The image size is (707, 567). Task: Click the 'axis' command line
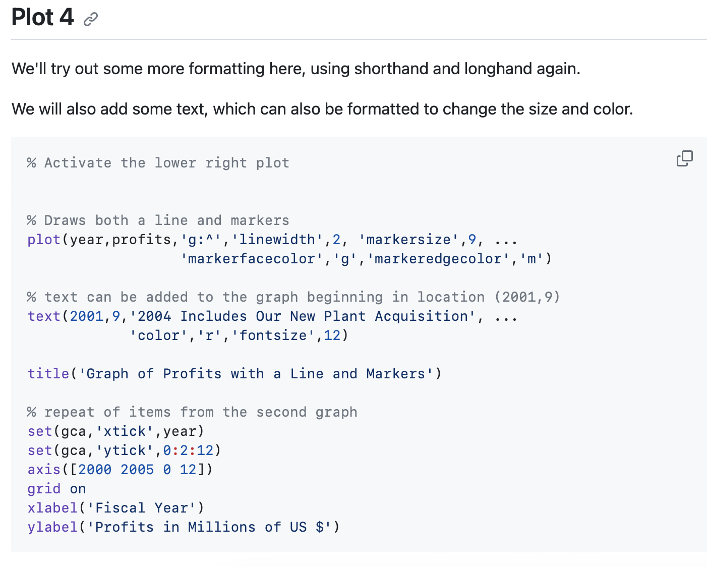[120, 470]
